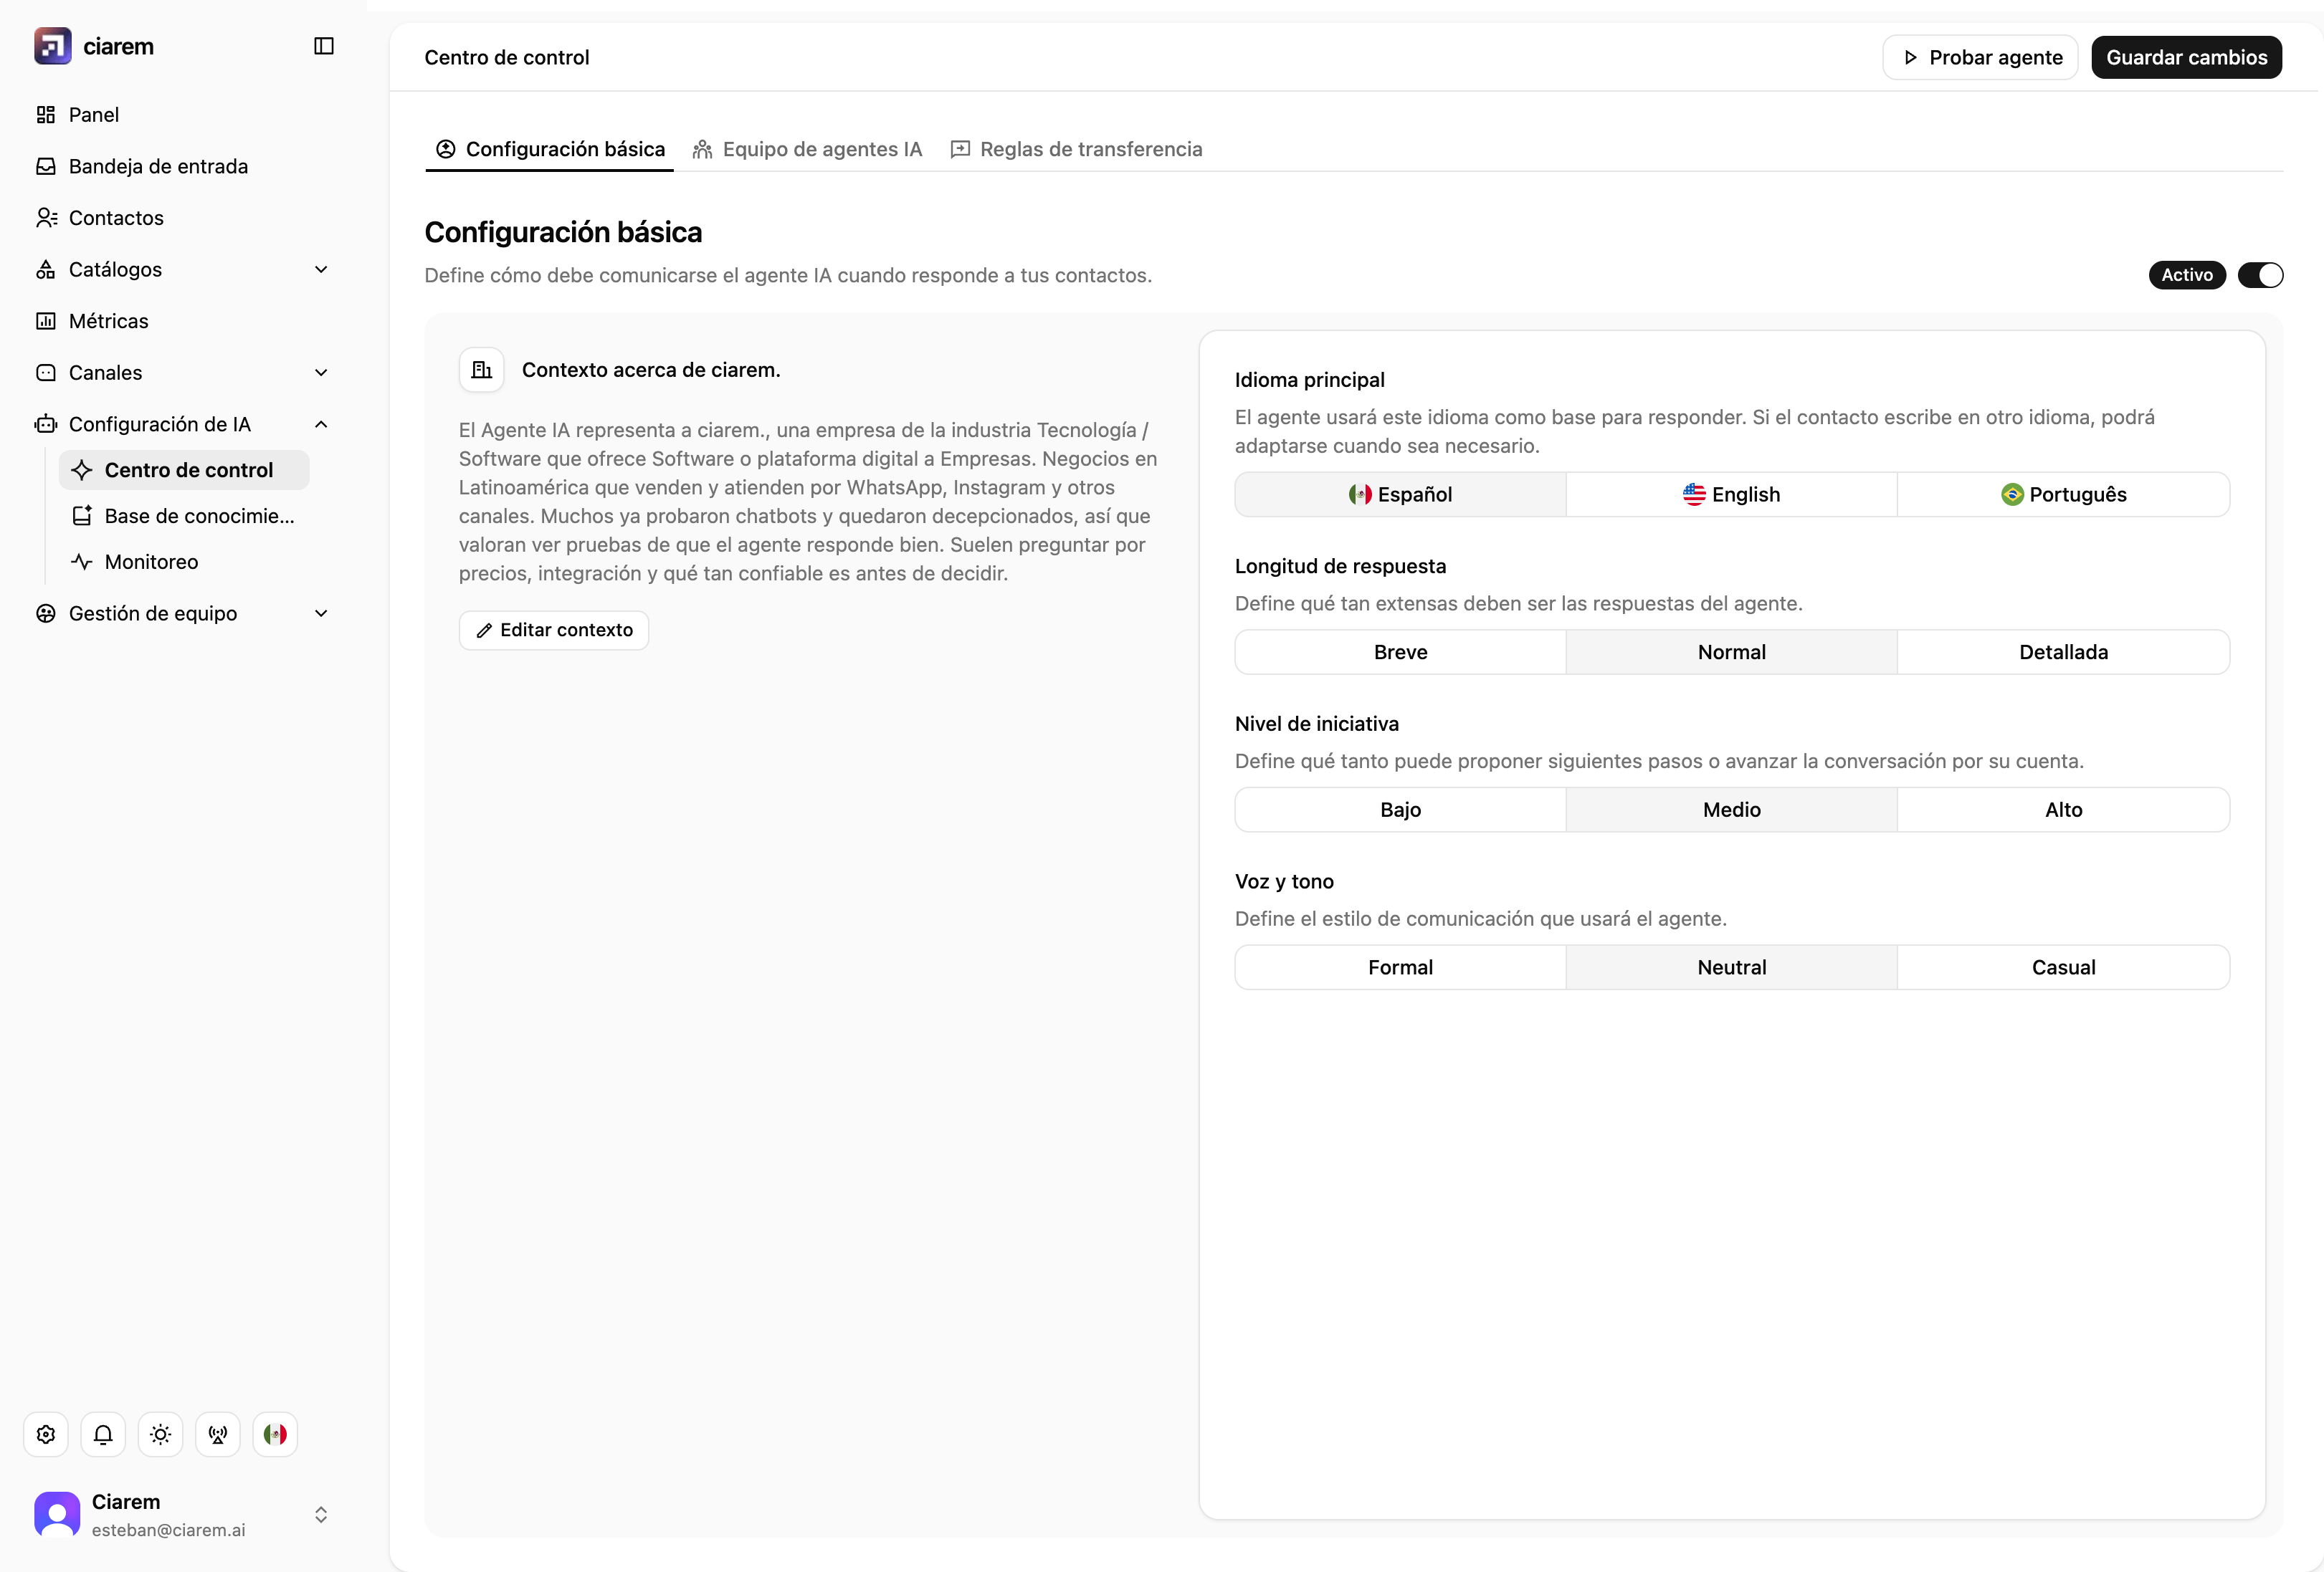The image size is (2324, 1572).
Task: Toggle the Activo agent switch
Action: click(2260, 275)
